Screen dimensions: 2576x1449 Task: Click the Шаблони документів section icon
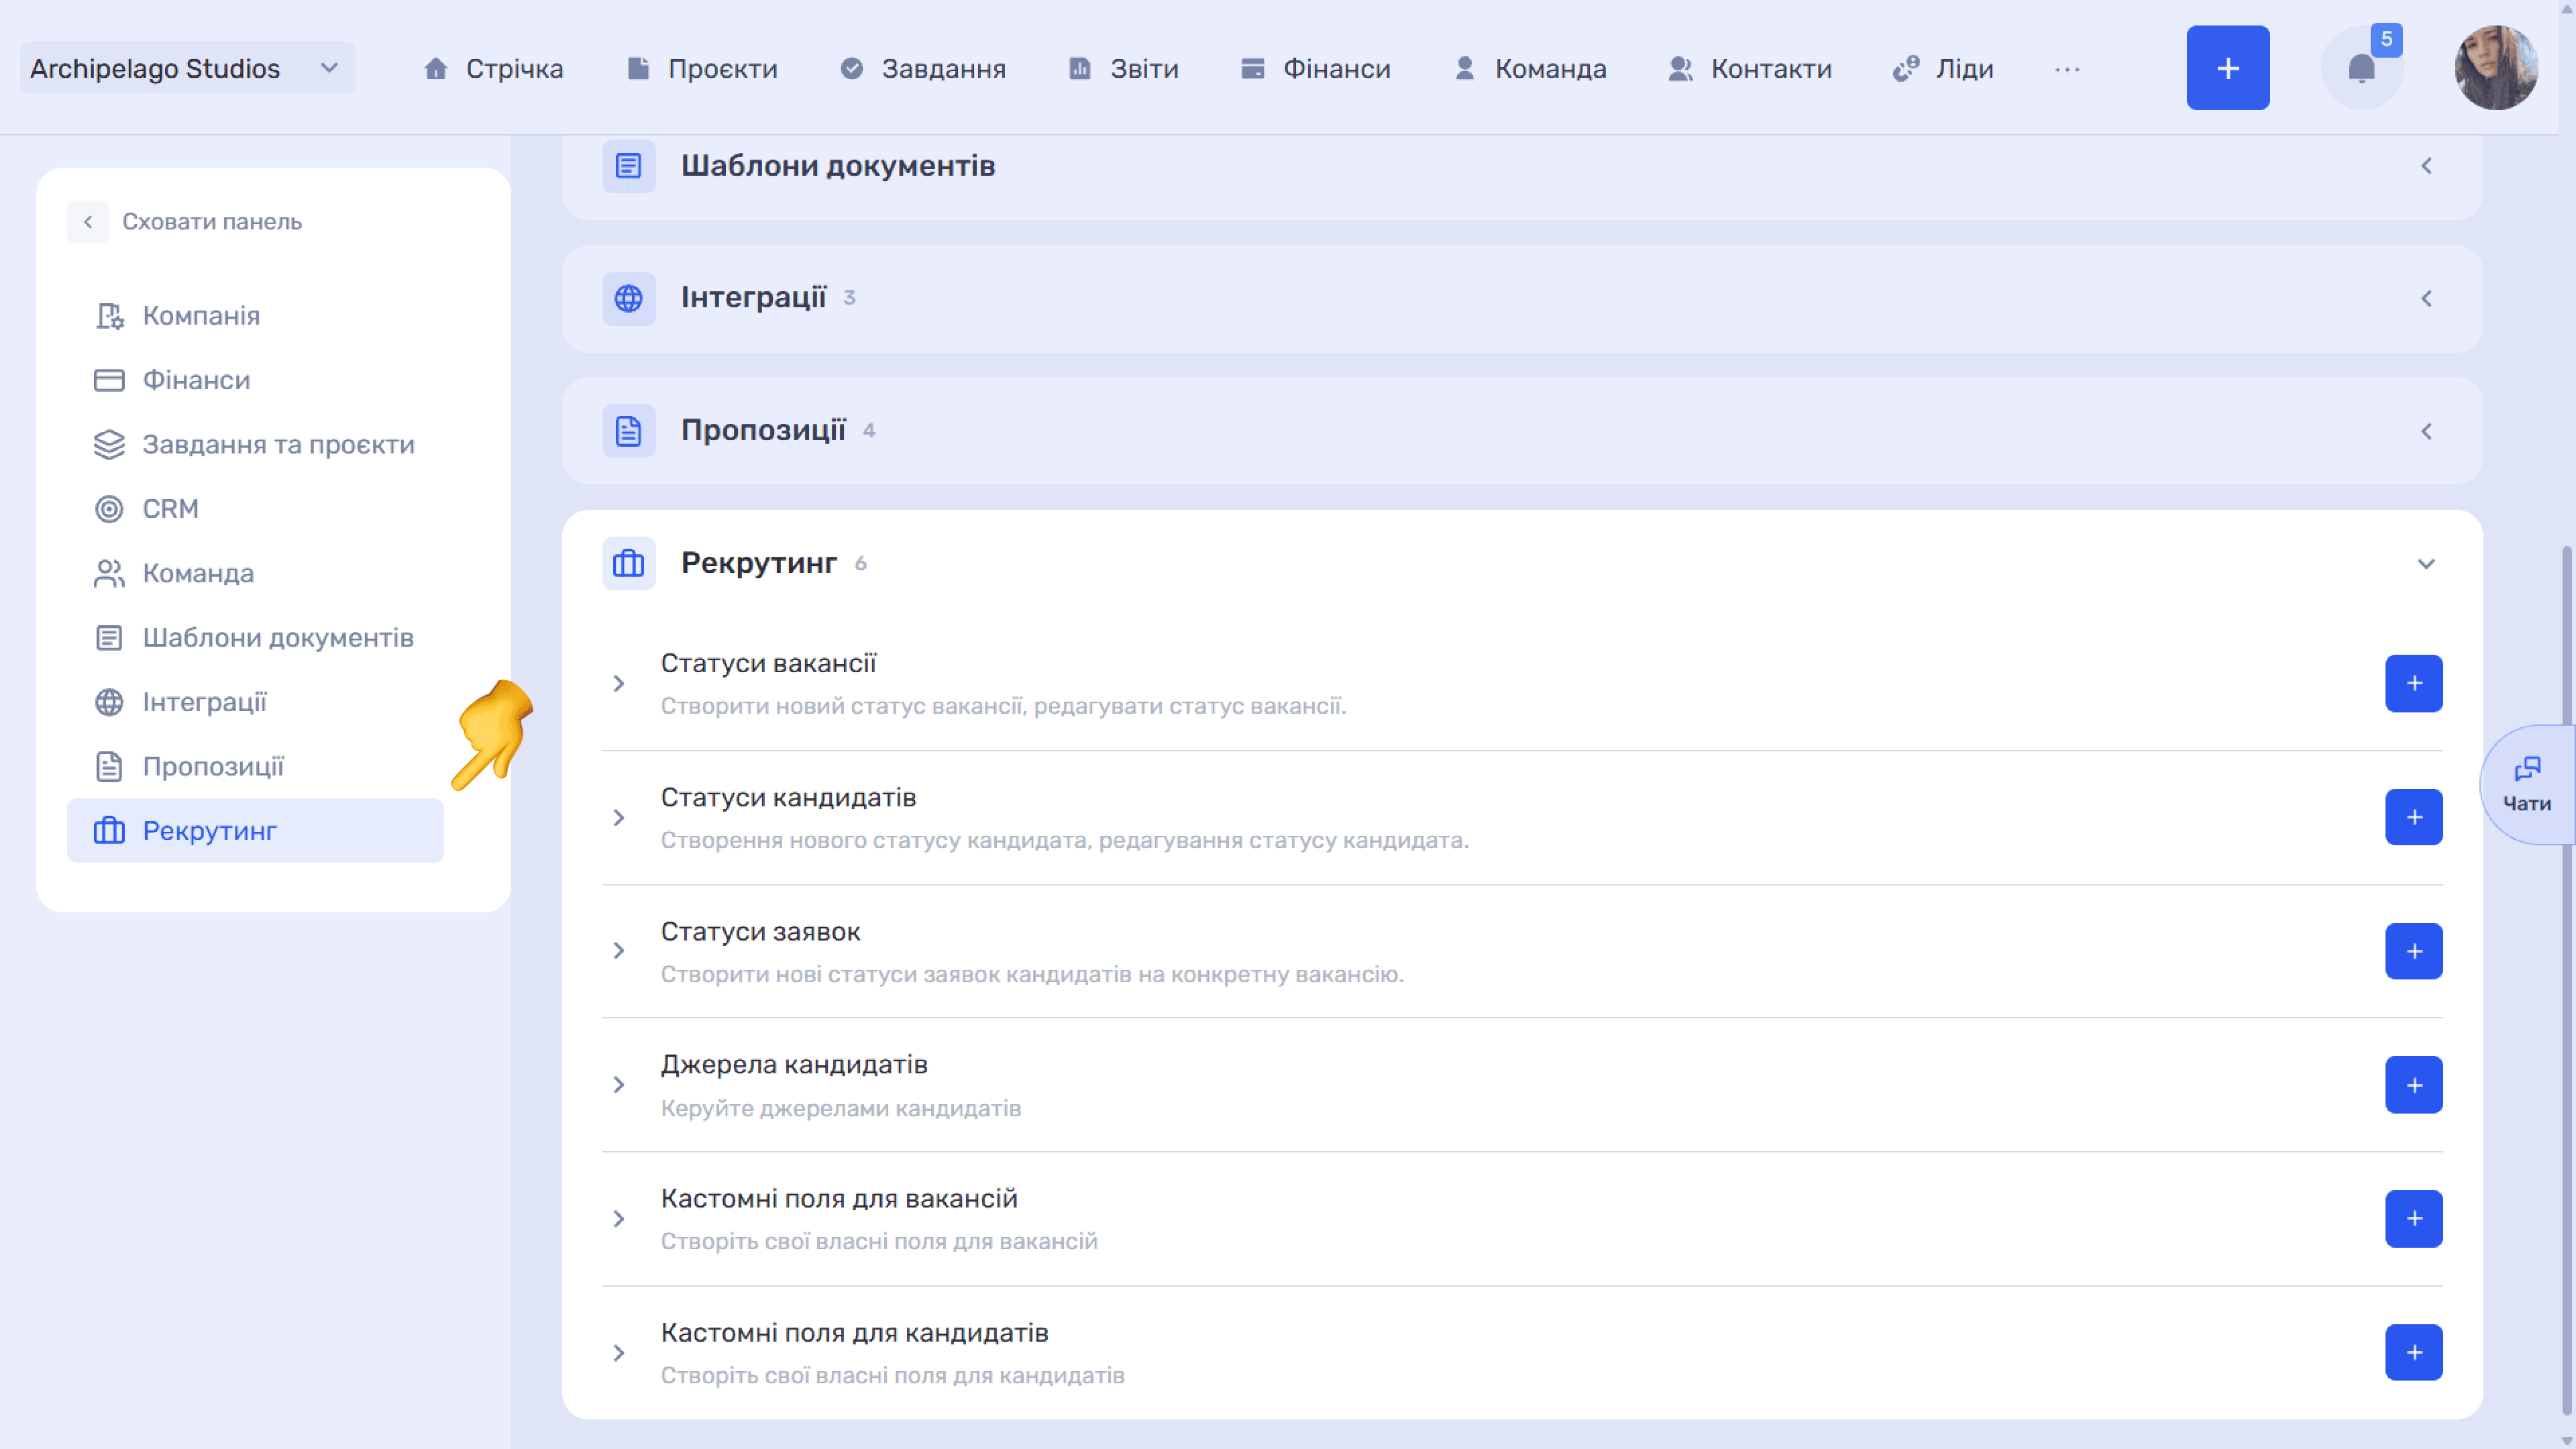(628, 166)
